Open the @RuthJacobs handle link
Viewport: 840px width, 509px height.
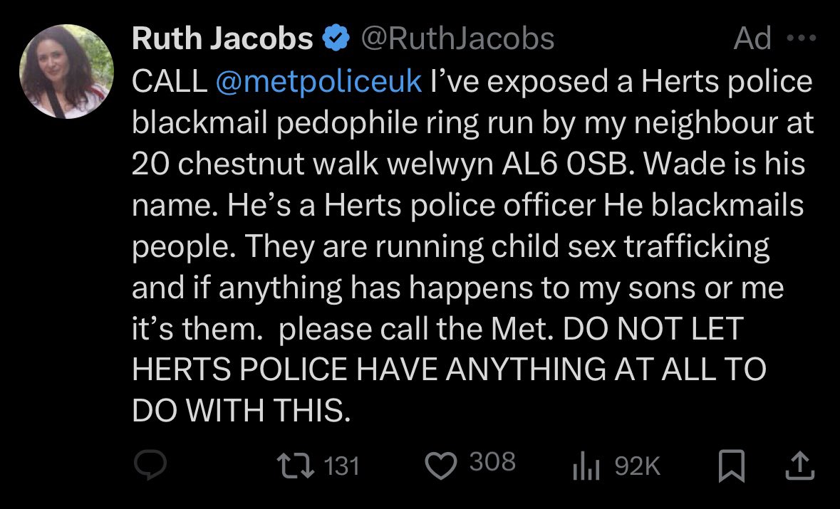pyautogui.click(x=457, y=38)
